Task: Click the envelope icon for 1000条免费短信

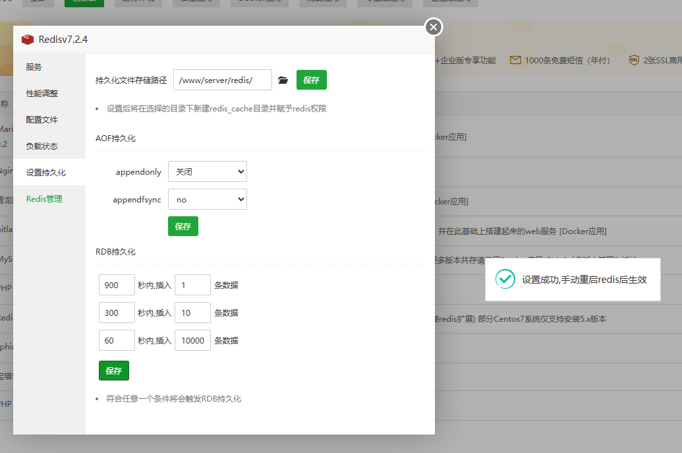Action: tap(515, 60)
